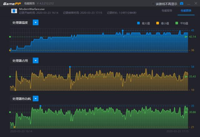Open the 处理器热功耗 dropdown arrow

(36, 99)
